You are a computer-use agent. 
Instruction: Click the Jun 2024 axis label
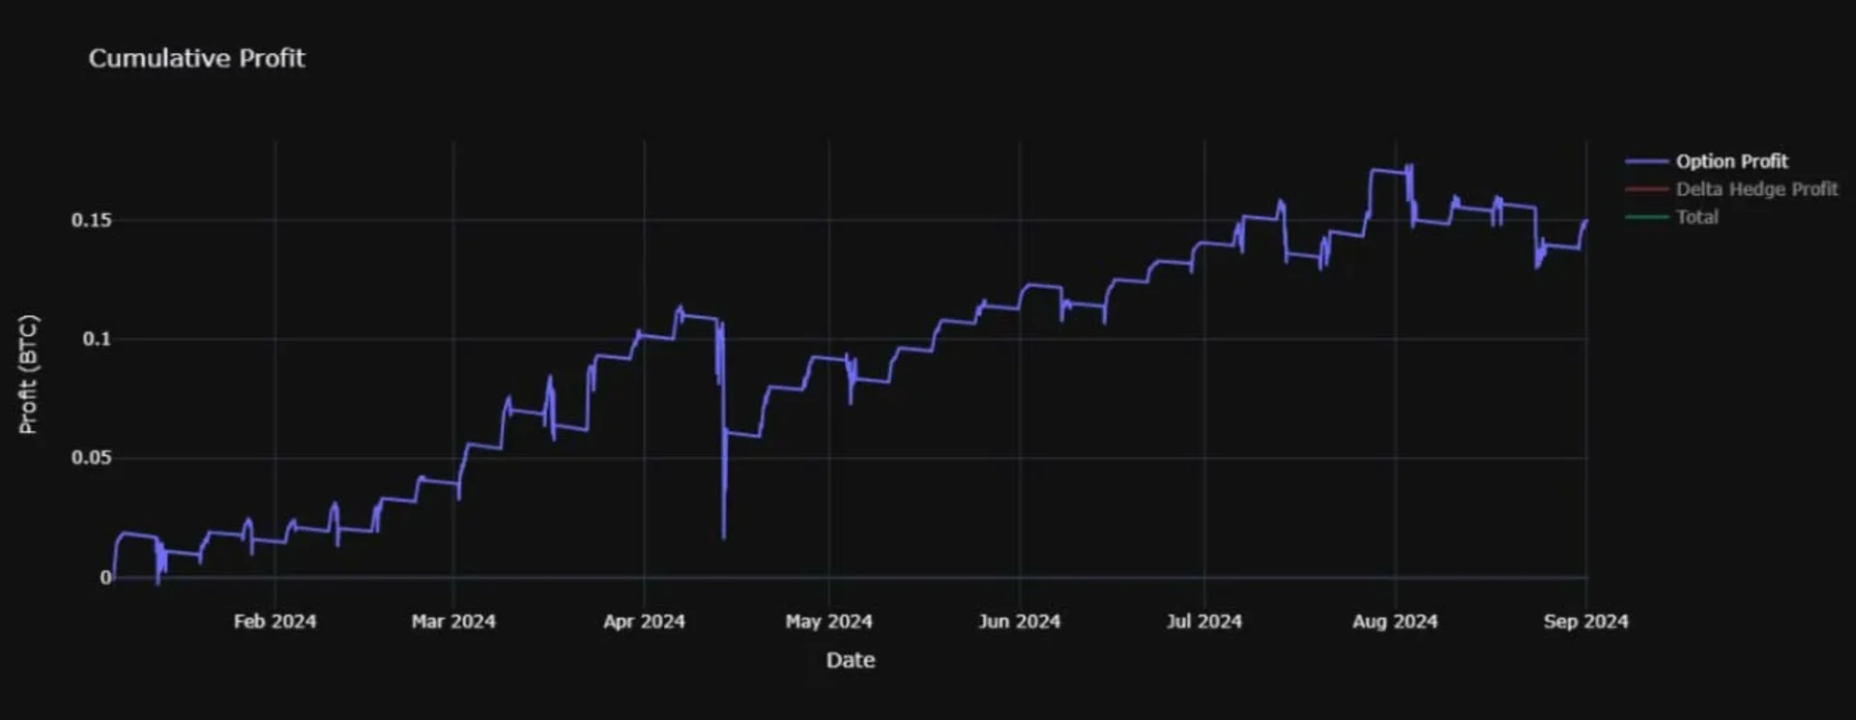tap(1019, 621)
